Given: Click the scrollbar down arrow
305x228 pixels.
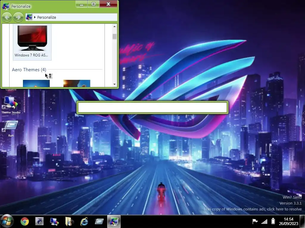Looking at the screenshot, I should [x=114, y=84].
